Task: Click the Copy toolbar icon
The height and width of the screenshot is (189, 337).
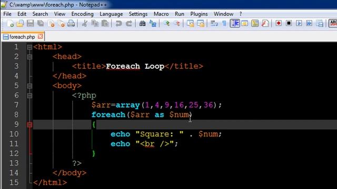Action: click(95, 23)
